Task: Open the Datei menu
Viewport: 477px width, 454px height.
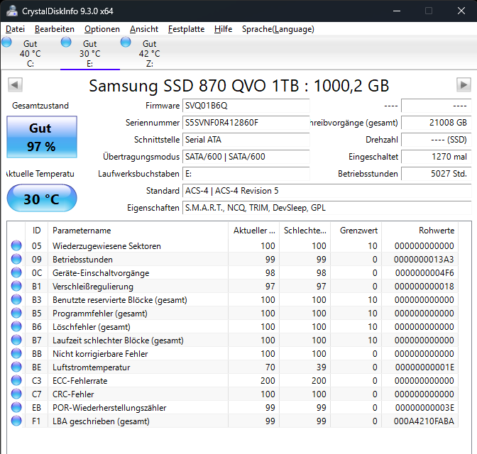Action: 15,29
